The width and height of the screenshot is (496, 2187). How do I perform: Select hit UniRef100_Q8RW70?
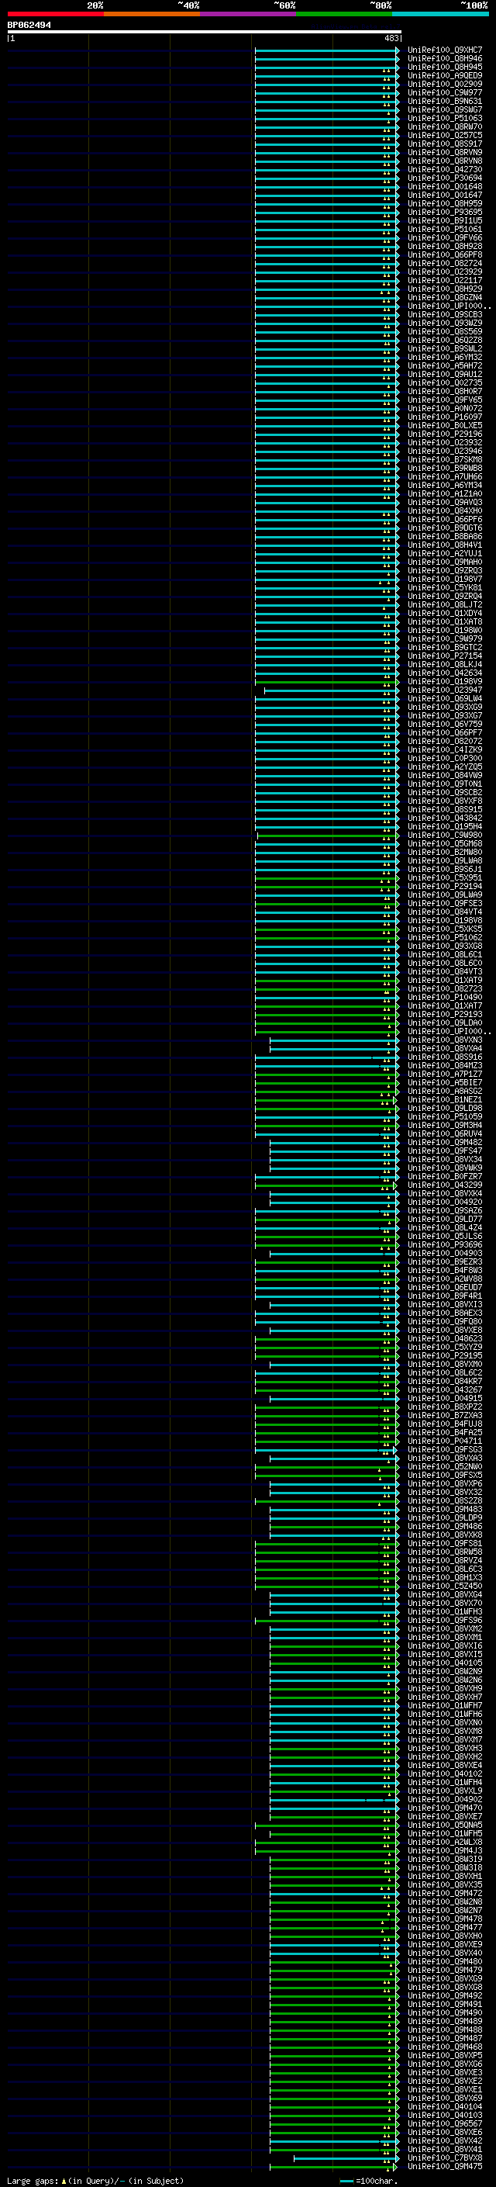tap(445, 126)
